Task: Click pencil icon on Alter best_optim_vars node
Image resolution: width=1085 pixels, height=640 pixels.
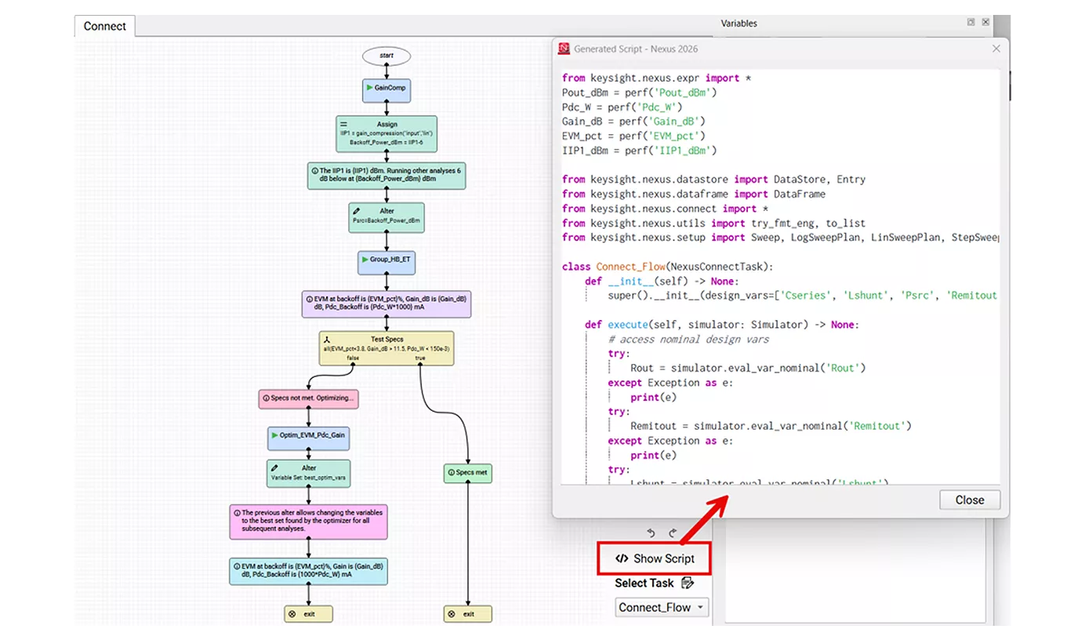Action: pos(274,468)
